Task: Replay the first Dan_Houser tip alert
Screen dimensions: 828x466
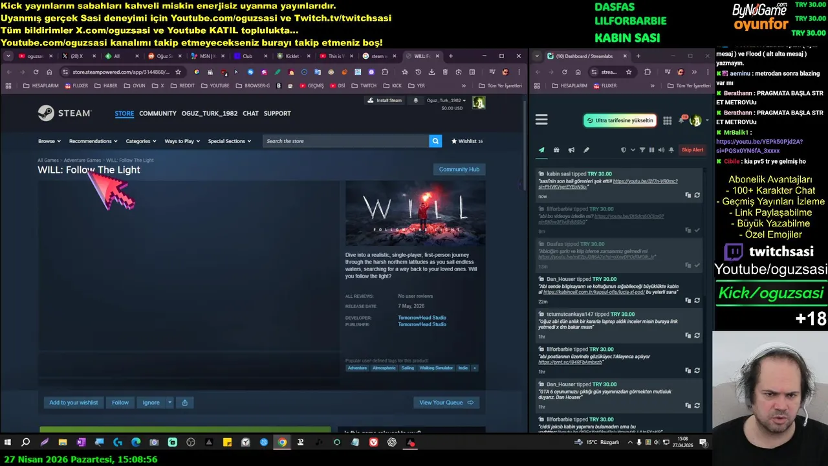Action: 697,300
